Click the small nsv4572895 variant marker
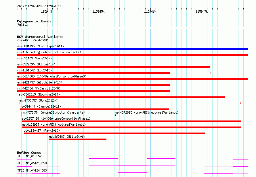This screenshot has width=256, height=177. [115, 115]
